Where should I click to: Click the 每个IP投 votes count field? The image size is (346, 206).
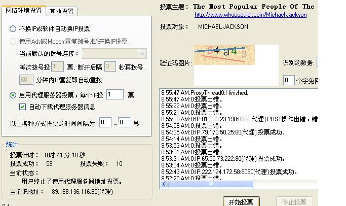pos(114,94)
